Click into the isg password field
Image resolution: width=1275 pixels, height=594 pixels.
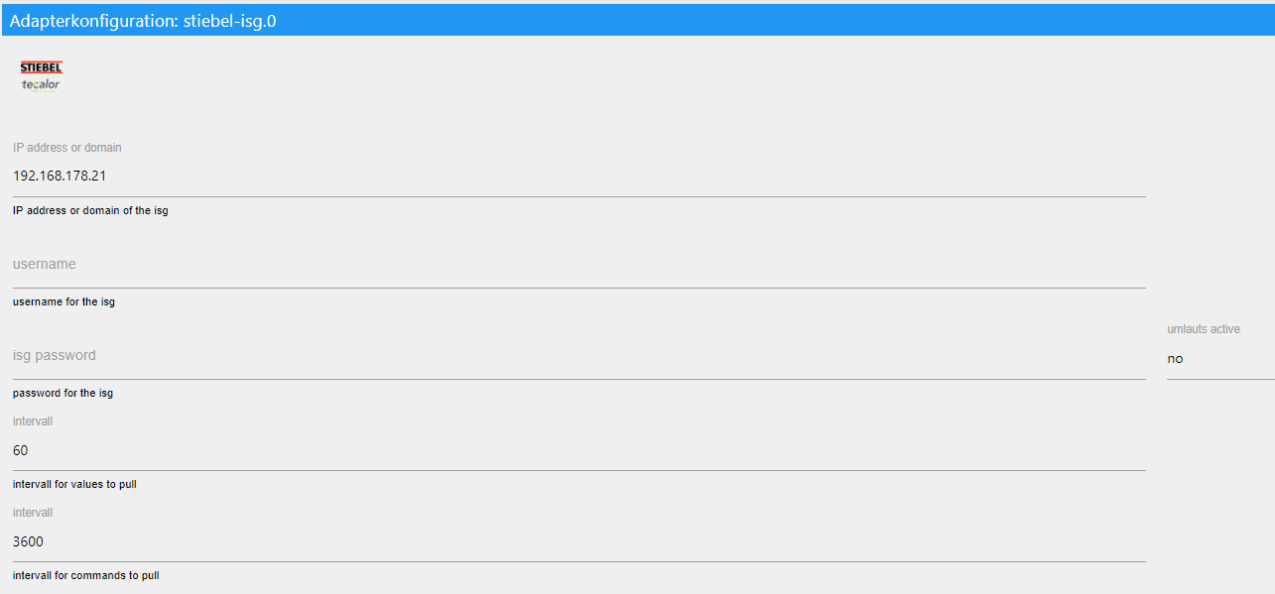pos(578,356)
